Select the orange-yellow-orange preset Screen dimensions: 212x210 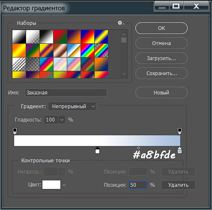[19, 50]
